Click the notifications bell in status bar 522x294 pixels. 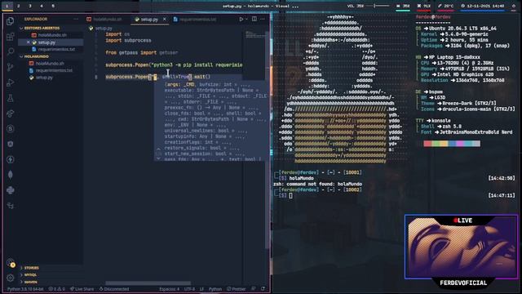point(263,289)
